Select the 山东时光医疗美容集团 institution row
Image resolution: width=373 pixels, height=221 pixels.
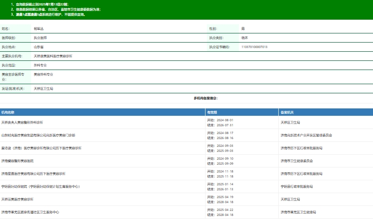coord(38,135)
